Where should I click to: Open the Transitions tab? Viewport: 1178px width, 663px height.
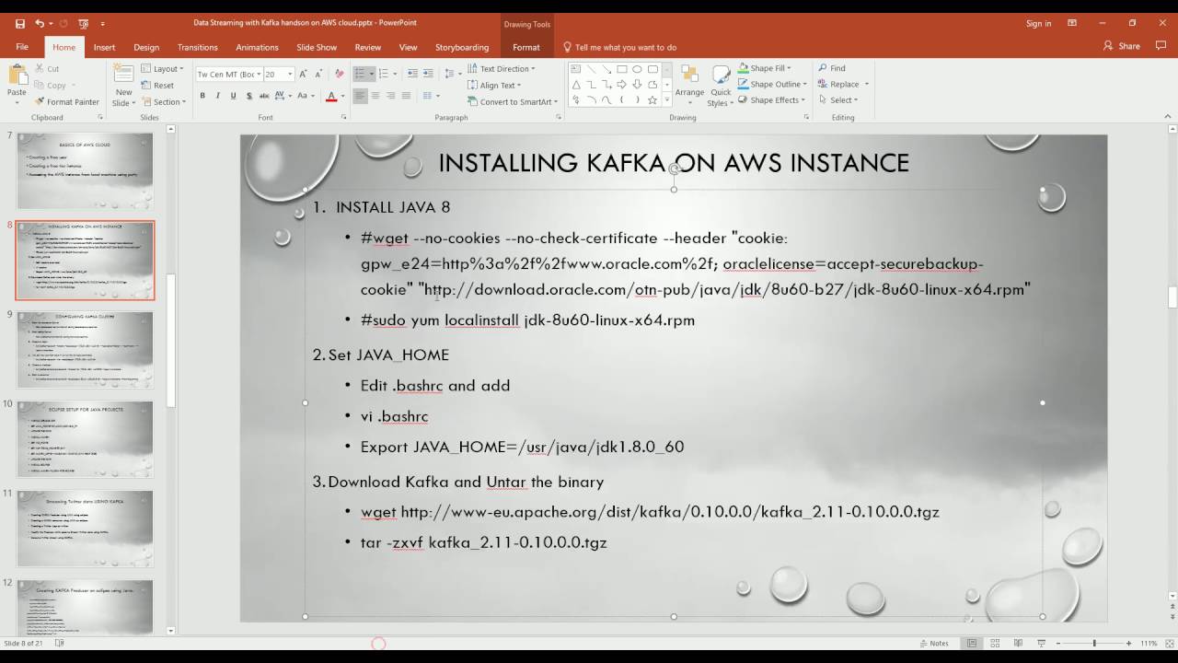click(198, 47)
